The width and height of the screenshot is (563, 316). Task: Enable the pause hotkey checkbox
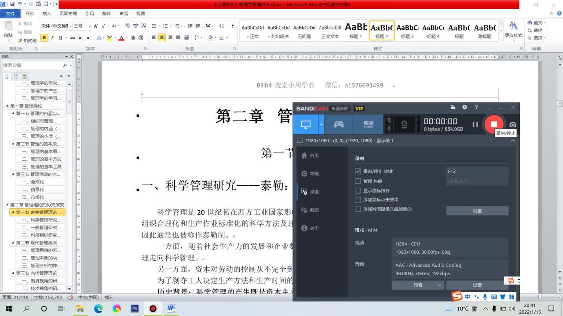358,181
